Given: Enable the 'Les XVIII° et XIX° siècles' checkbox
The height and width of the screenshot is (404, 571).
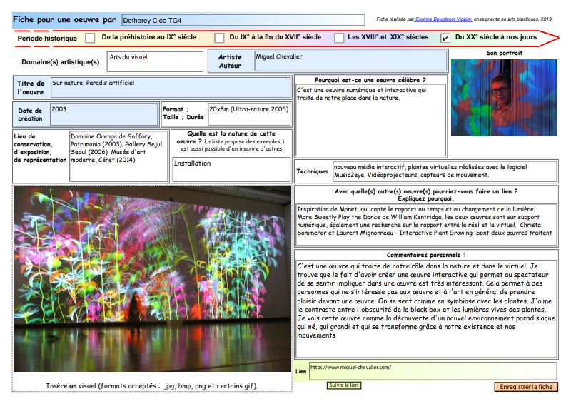Looking at the screenshot, I should pyautogui.click(x=340, y=38).
